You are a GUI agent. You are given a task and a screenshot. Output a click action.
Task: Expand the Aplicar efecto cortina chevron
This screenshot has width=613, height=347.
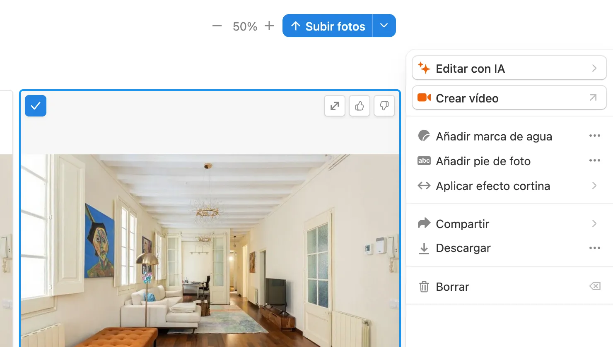(594, 185)
